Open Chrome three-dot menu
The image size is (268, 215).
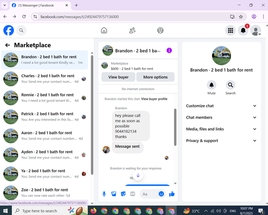pyautogui.click(x=263, y=17)
